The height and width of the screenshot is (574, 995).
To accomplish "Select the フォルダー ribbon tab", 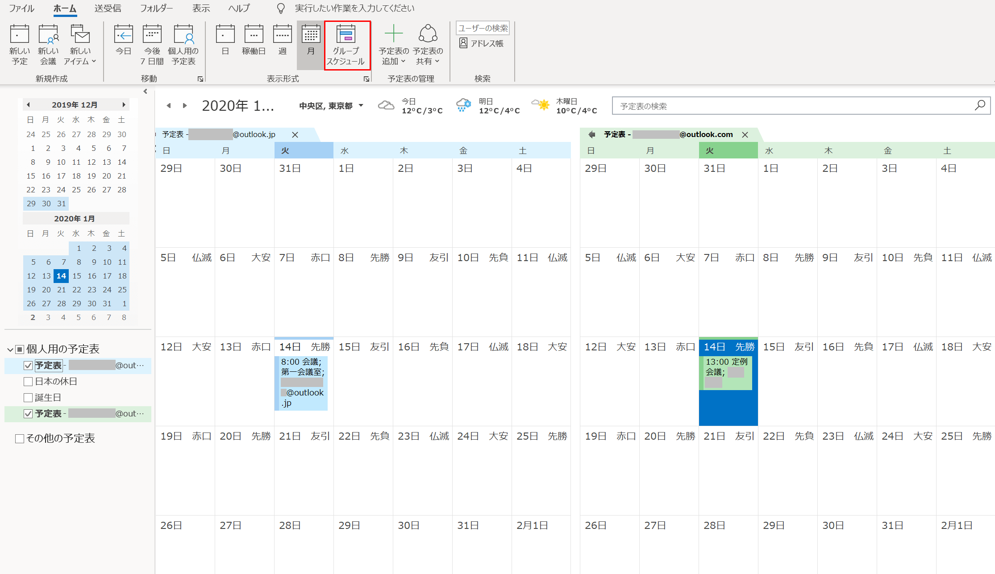I will [x=156, y=8].
